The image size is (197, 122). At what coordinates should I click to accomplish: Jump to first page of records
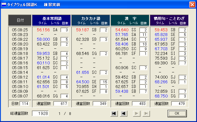click(x=114, y=113)
